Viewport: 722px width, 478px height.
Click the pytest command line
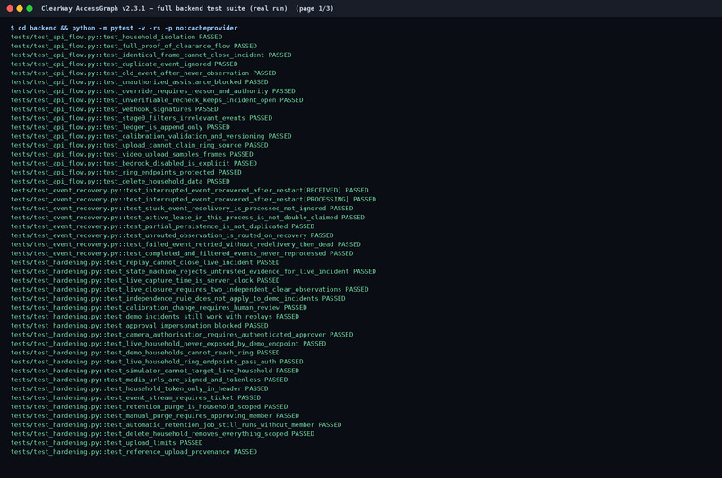click(125, 28)
